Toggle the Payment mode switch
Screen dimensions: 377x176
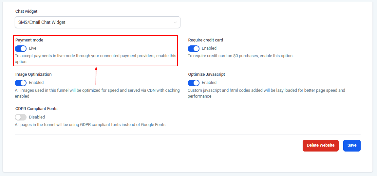21,48
